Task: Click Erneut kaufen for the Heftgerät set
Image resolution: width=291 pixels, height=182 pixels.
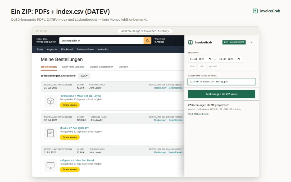Action: 70,169
